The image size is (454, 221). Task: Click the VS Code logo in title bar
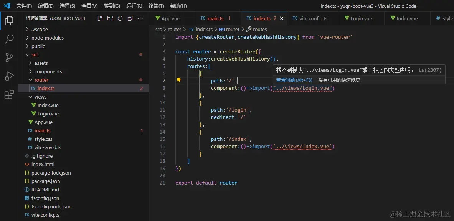tap(7, 6)
